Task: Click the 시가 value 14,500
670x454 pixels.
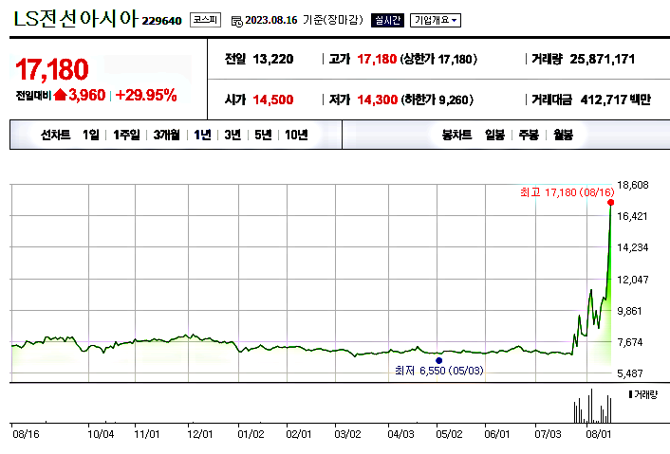Action: point(273,100)
